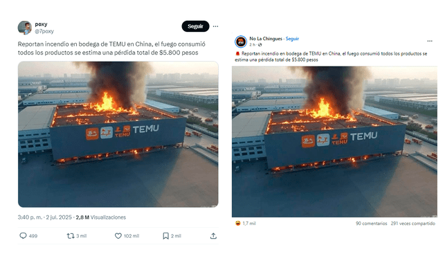443x261 pixels.
Task: Click the retweet arrows icon
Action: [71, 235]
